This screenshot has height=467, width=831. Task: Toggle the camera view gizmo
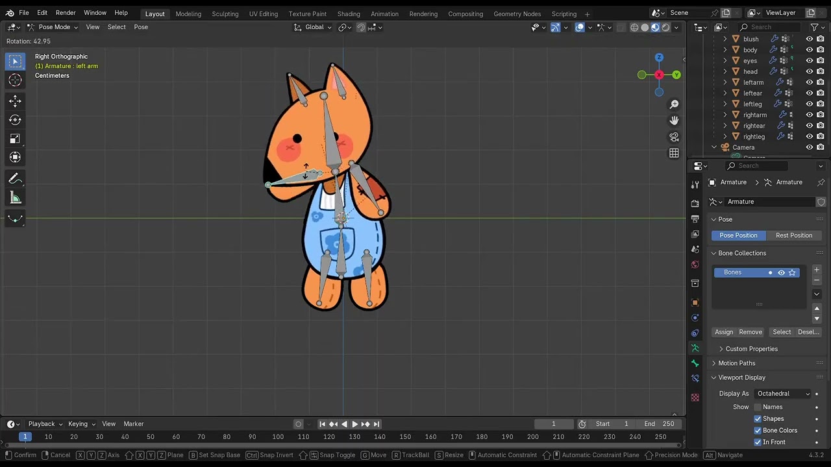674,137
